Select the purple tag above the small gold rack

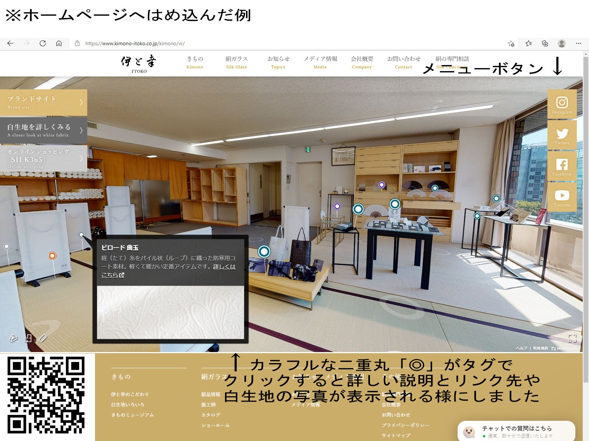pyautogui.click(x=337, y=206)
